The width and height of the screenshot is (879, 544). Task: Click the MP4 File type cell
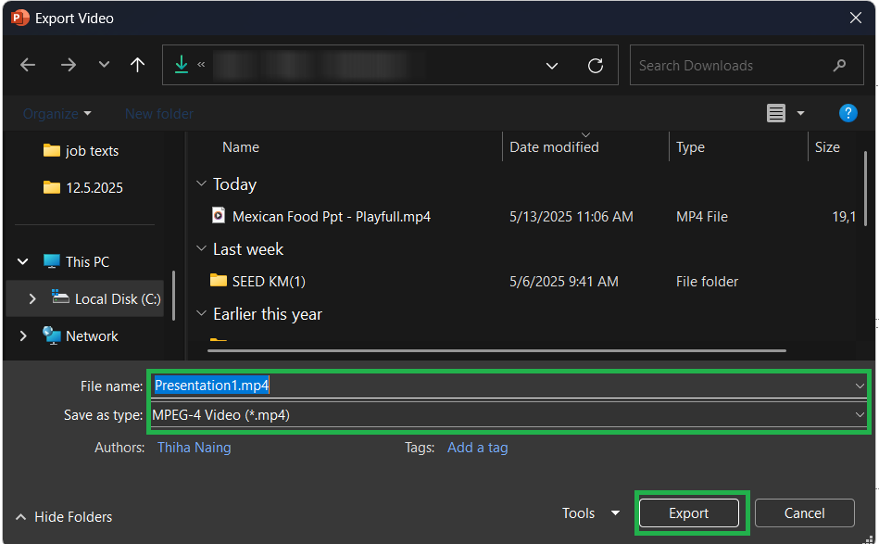pyautogui.click(x=702, y=217)
